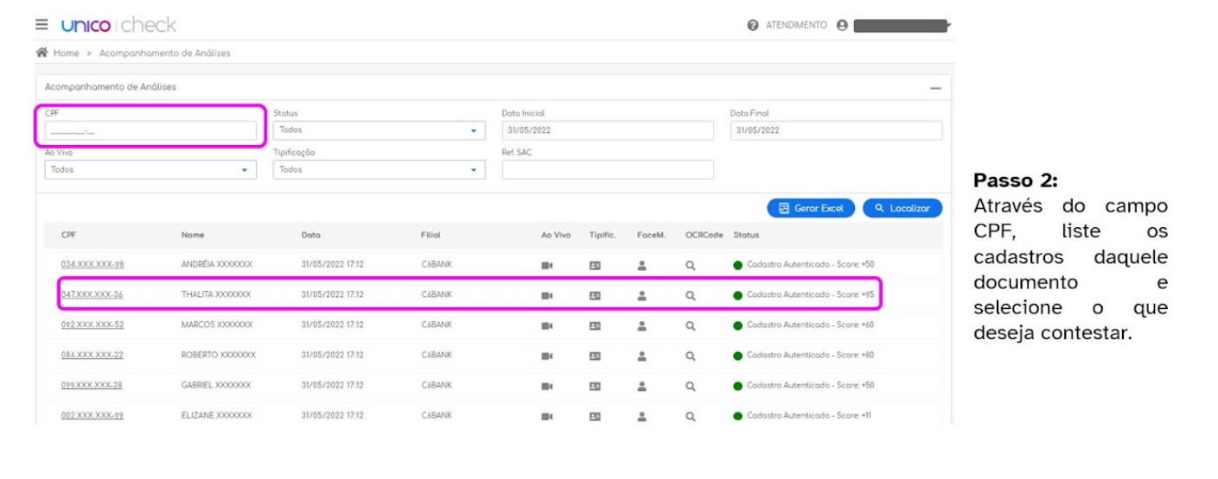This screenshot has height=479, width=1218.
Task: Open OCRCode magnifier for THALITA row
Action: coord(690,295)
